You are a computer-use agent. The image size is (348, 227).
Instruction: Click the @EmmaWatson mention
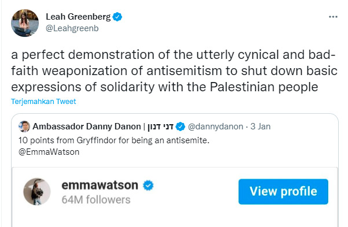[49, 152]
